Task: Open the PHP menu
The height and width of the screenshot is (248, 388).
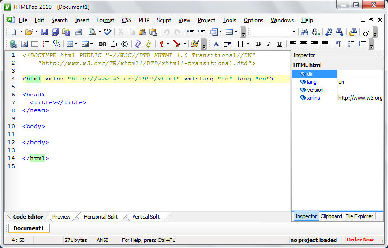Action: [144, 20]
